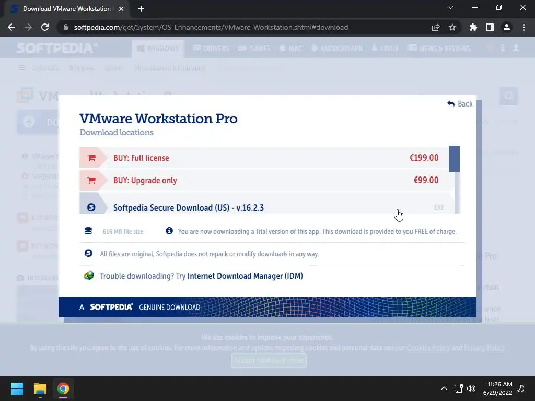Viewport: 535px width, 401px height.
Task: Open the Android APK menu item
Action: pyautogui.click(x=337, y=49)
